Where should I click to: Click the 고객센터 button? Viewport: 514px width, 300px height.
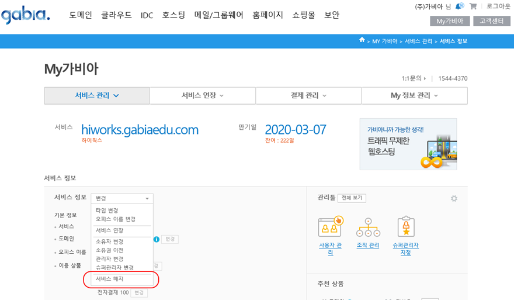click(x=492, y=21)
